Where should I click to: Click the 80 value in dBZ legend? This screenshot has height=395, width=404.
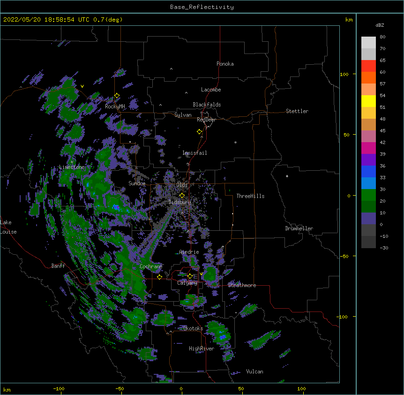point(382,37)
